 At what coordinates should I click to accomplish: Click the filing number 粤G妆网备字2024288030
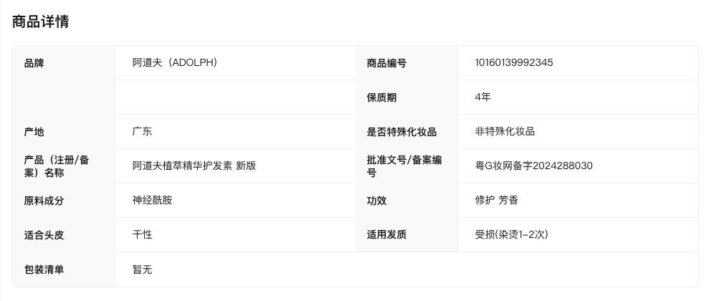(x=533, y=166)
